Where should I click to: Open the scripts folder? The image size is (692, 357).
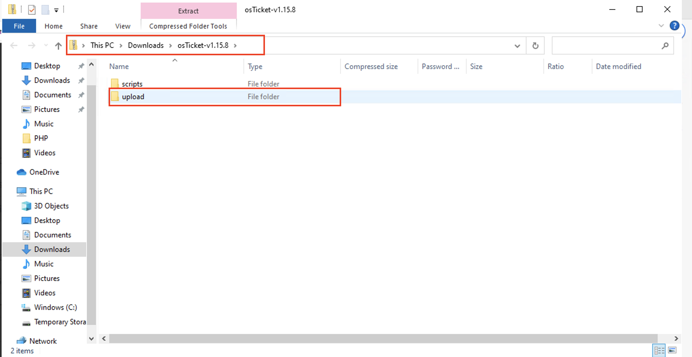tap(132, 84)
